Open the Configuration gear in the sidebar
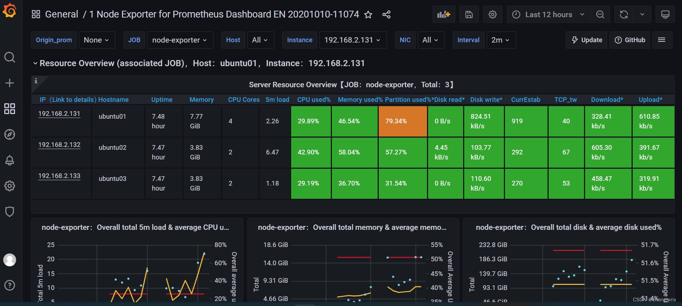This screenshot has height=306, width=682. click(x=10, y=186)
